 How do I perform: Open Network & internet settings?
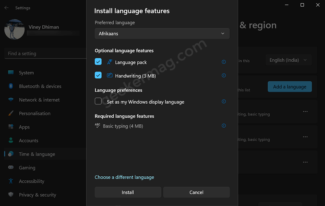(39, 100)
